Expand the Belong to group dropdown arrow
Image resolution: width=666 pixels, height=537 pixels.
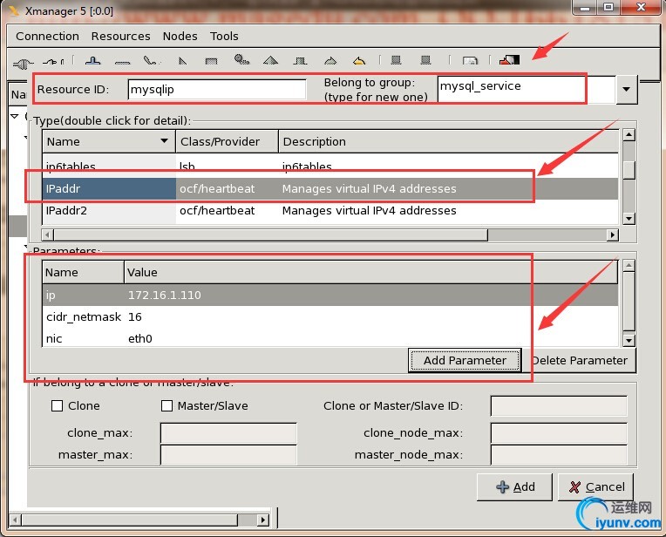point(626,89)
